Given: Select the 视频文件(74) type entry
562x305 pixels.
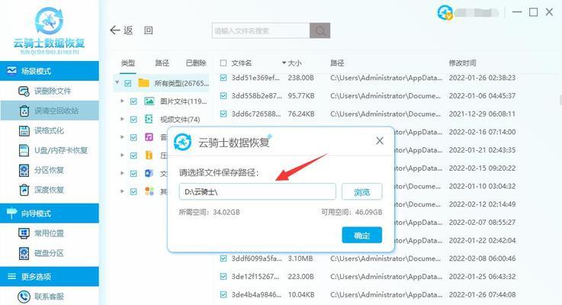Looking at the screenshot, I should [x=180, y=120].
